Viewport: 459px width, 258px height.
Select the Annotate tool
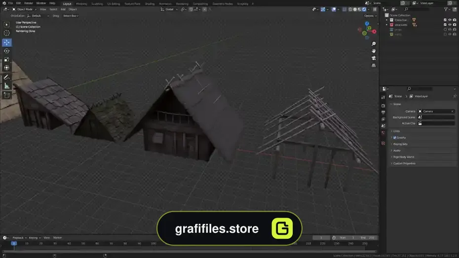[6, 77]
